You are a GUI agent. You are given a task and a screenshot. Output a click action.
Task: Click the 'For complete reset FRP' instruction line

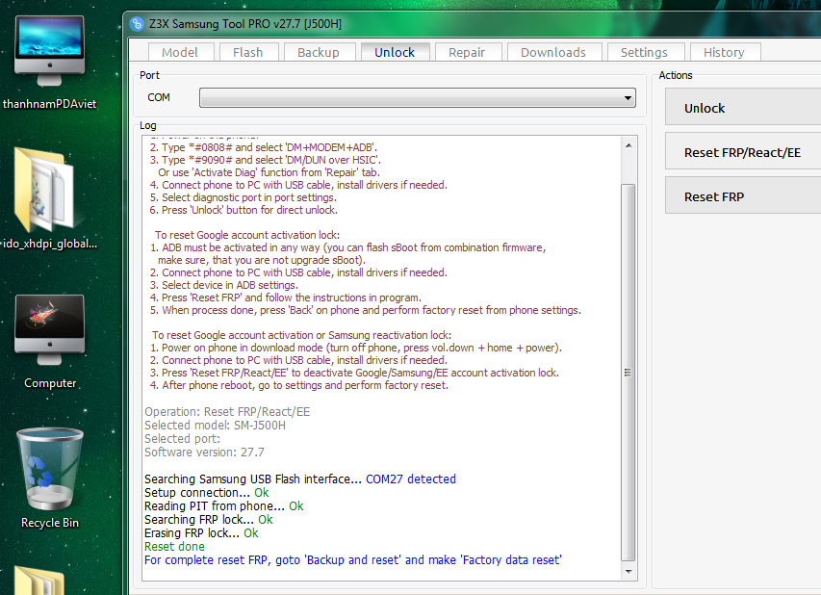point(353,560)
